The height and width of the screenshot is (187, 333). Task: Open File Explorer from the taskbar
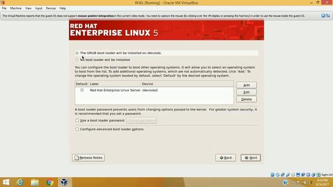[x=35, y=182]
